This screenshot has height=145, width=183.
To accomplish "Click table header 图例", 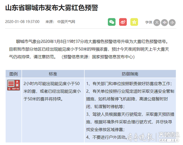I will click(14, 74).
